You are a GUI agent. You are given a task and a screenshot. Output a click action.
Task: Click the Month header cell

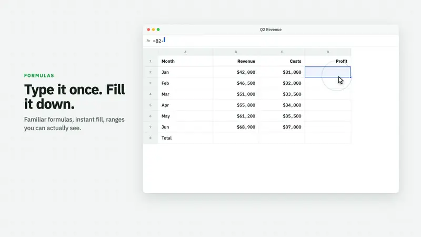186,61
